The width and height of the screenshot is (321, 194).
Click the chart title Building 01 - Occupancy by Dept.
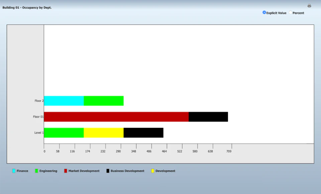pos(27,8)
